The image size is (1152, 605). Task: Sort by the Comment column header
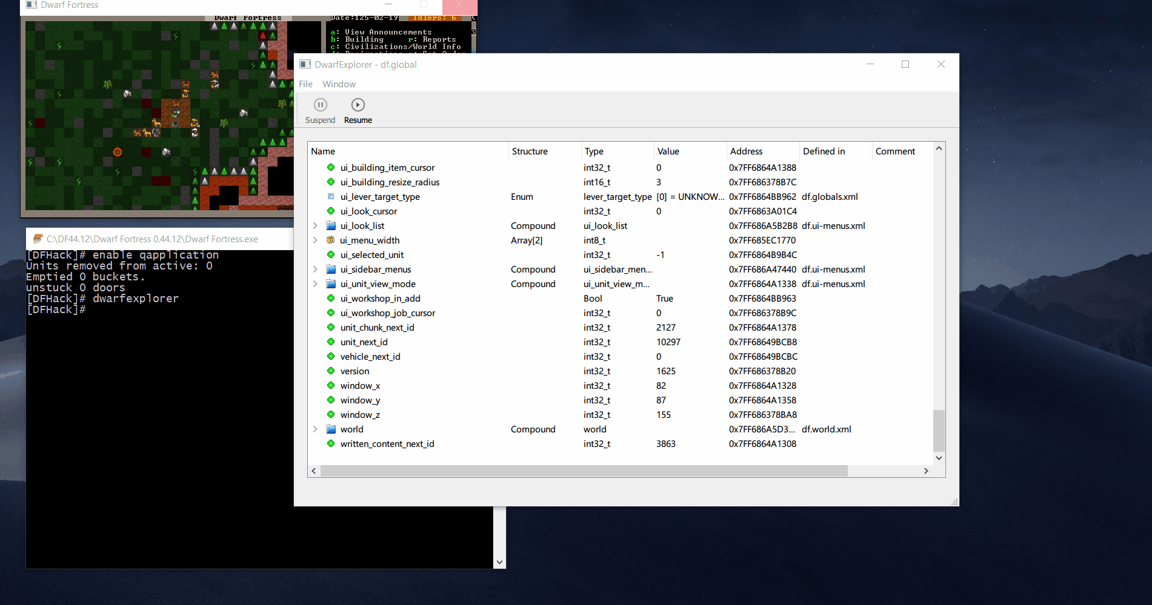tap(902, 151)
